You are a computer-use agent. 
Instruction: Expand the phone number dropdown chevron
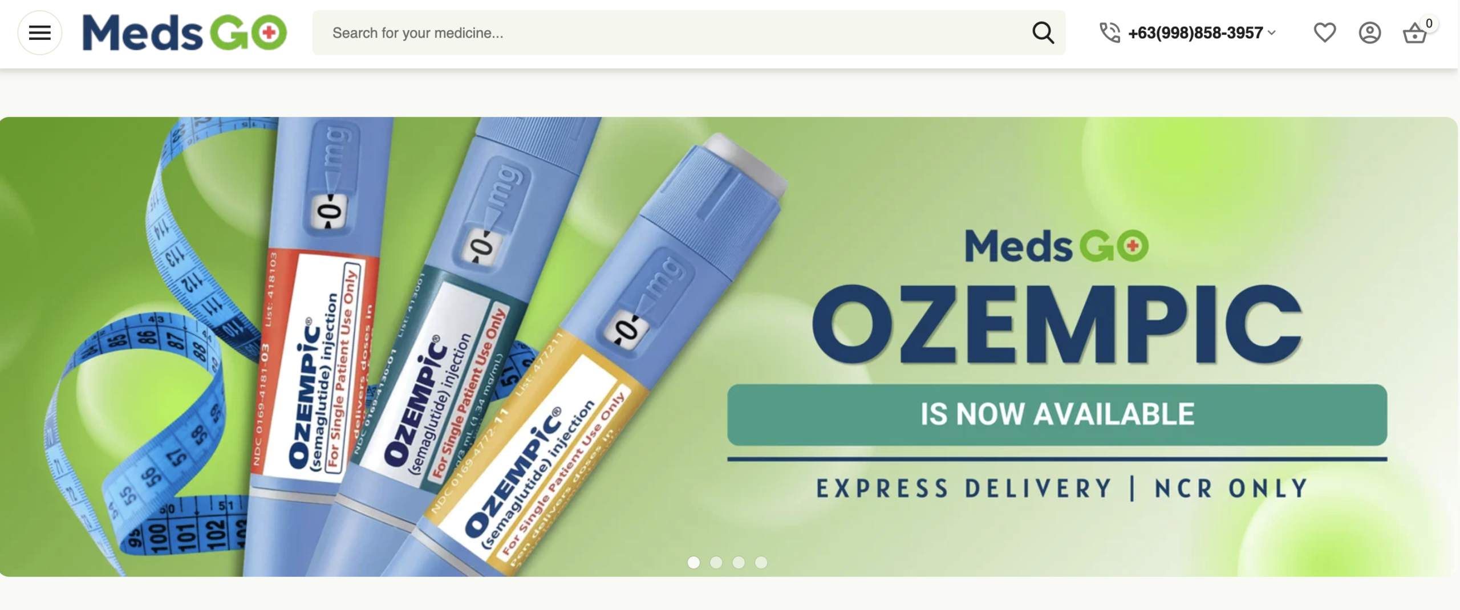pyautogui.click(x=1271, y=33)
